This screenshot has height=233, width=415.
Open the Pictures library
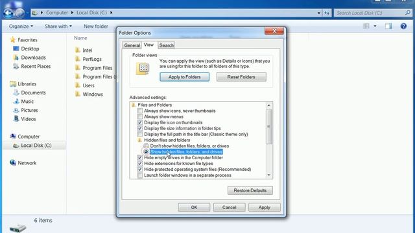tap(29, 110)
